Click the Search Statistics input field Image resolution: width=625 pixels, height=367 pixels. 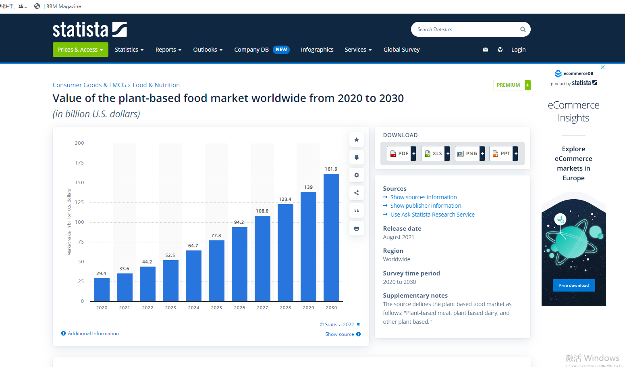465,29
